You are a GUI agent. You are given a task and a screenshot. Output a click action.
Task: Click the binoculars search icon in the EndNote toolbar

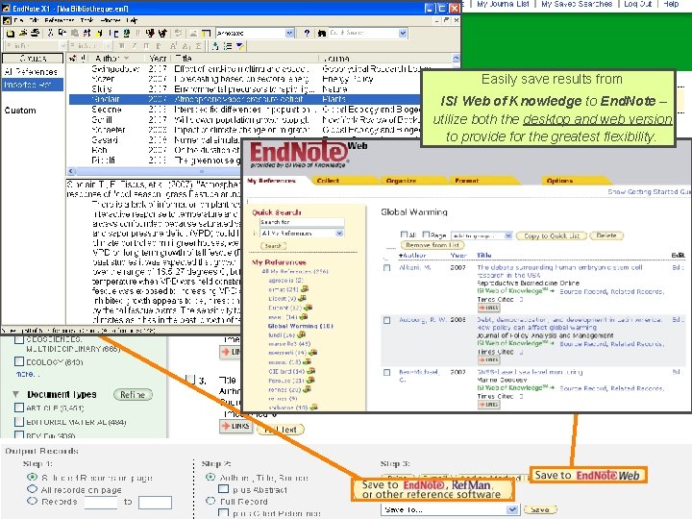coord(322,33)
